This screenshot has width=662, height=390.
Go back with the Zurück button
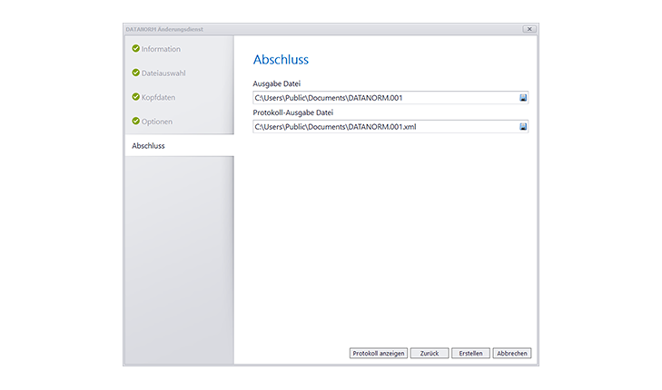click(430, 354)
